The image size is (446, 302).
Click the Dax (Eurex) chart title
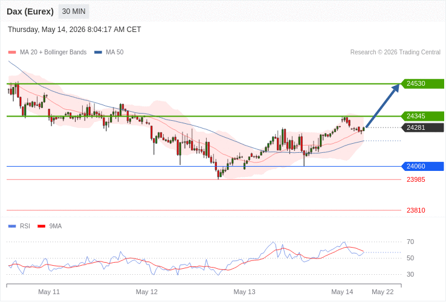pyautogui.click(x=30, y=11)
